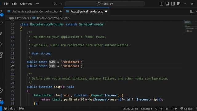Toggle the primary side bar layout icon
The image size is (197, 111).
pos(161,4)
